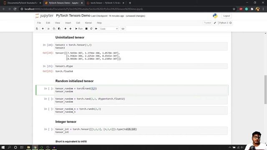Click the torch.float64 output text
This screenshot has height=150, width=267.
pyautogui.click(x=64, y=71)
